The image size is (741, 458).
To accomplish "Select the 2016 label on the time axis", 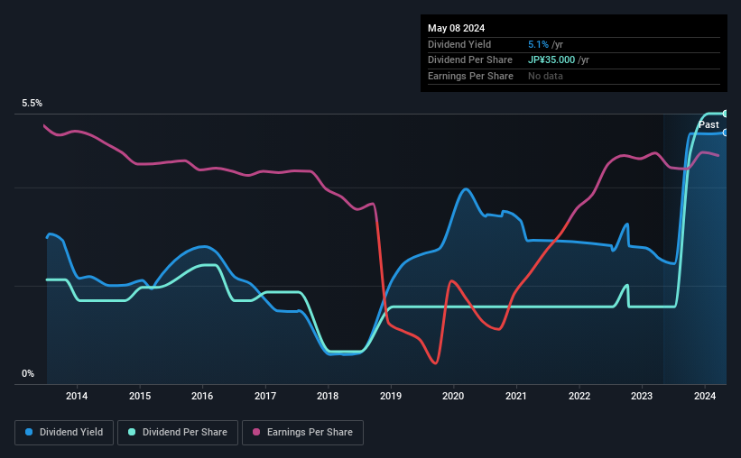I will tap(202, 396).
